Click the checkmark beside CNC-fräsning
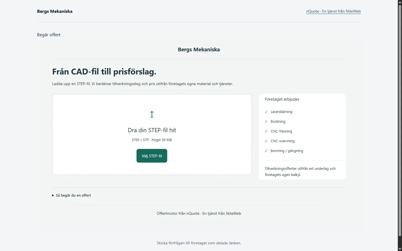The width and height of the screenshot is (402, 251). click(x=266, y=131)
